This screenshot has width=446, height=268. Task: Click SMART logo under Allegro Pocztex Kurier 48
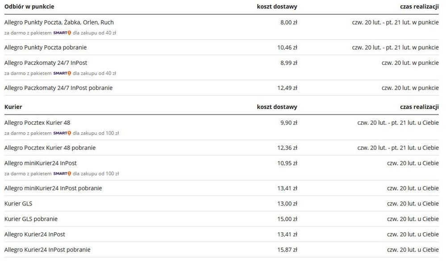click(62, 133)
